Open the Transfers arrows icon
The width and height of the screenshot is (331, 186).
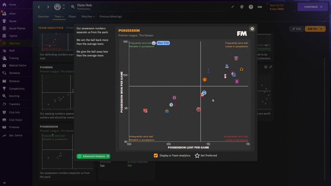pos(4,104)
